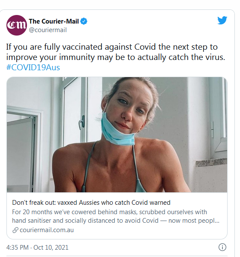This screenshot has height=257, width=240.
Task: Click the chain link icon beside couriermail.com.au
Action: click(x=15, y=230)
